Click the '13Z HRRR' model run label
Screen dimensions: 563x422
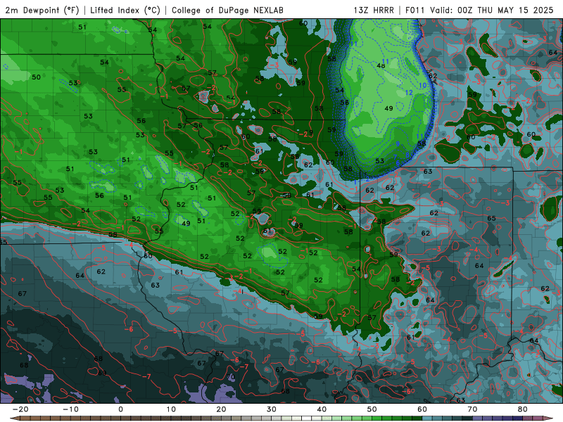(x=374, y=10)
